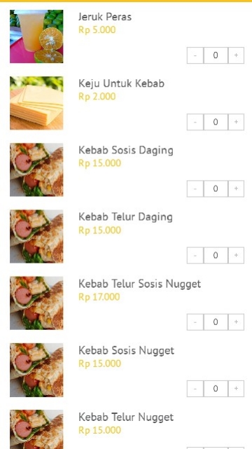This screenshot has width=252, height=449.
Task: Open the Kebab Sosis Daging image
Action: coord(36,170)
